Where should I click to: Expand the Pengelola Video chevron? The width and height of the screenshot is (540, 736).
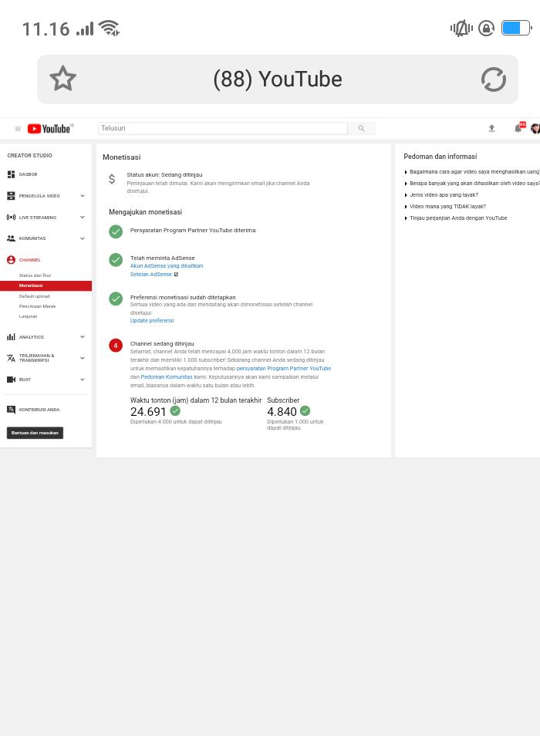pyautogui.click(x=83, y=196)
